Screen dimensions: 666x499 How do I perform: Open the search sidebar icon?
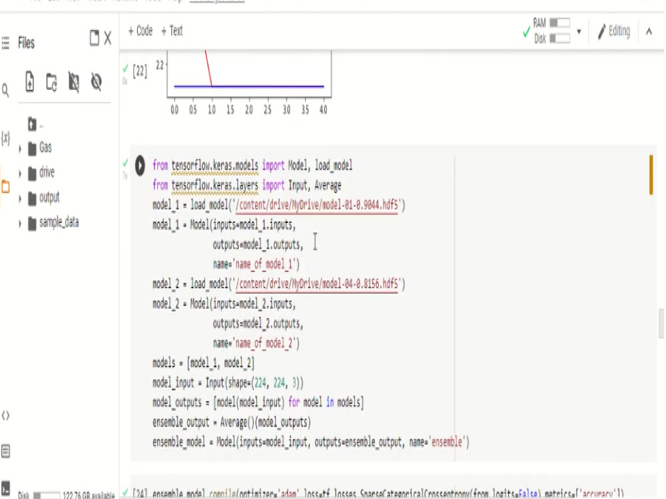5,90
